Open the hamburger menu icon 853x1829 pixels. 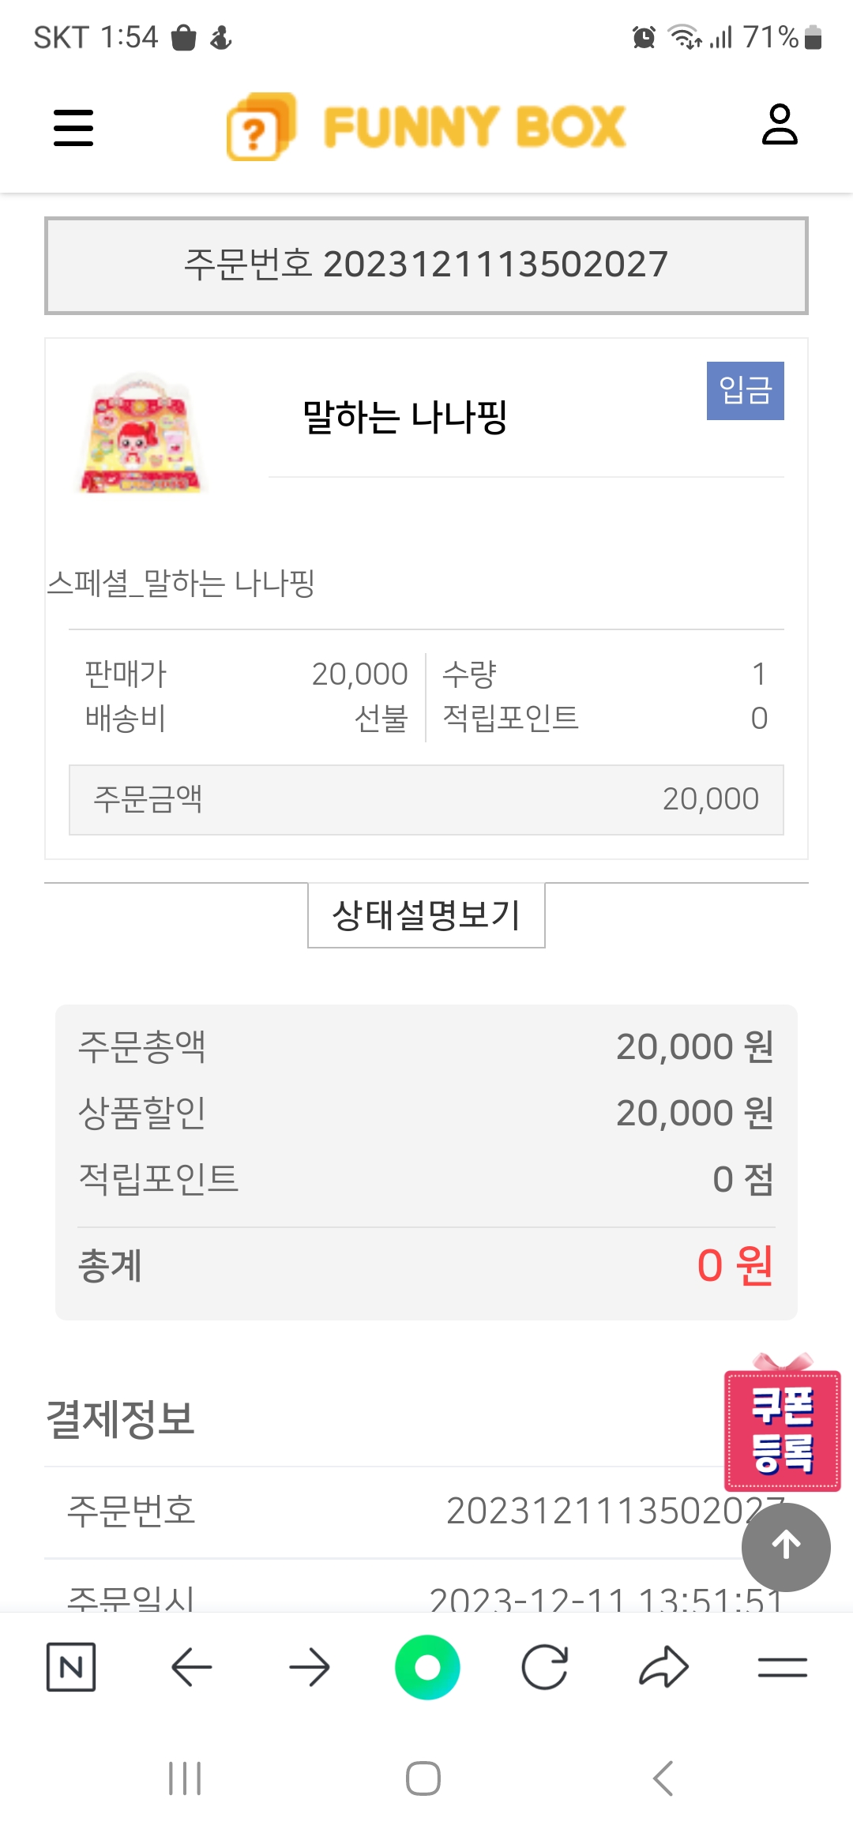tap(73, 128)
